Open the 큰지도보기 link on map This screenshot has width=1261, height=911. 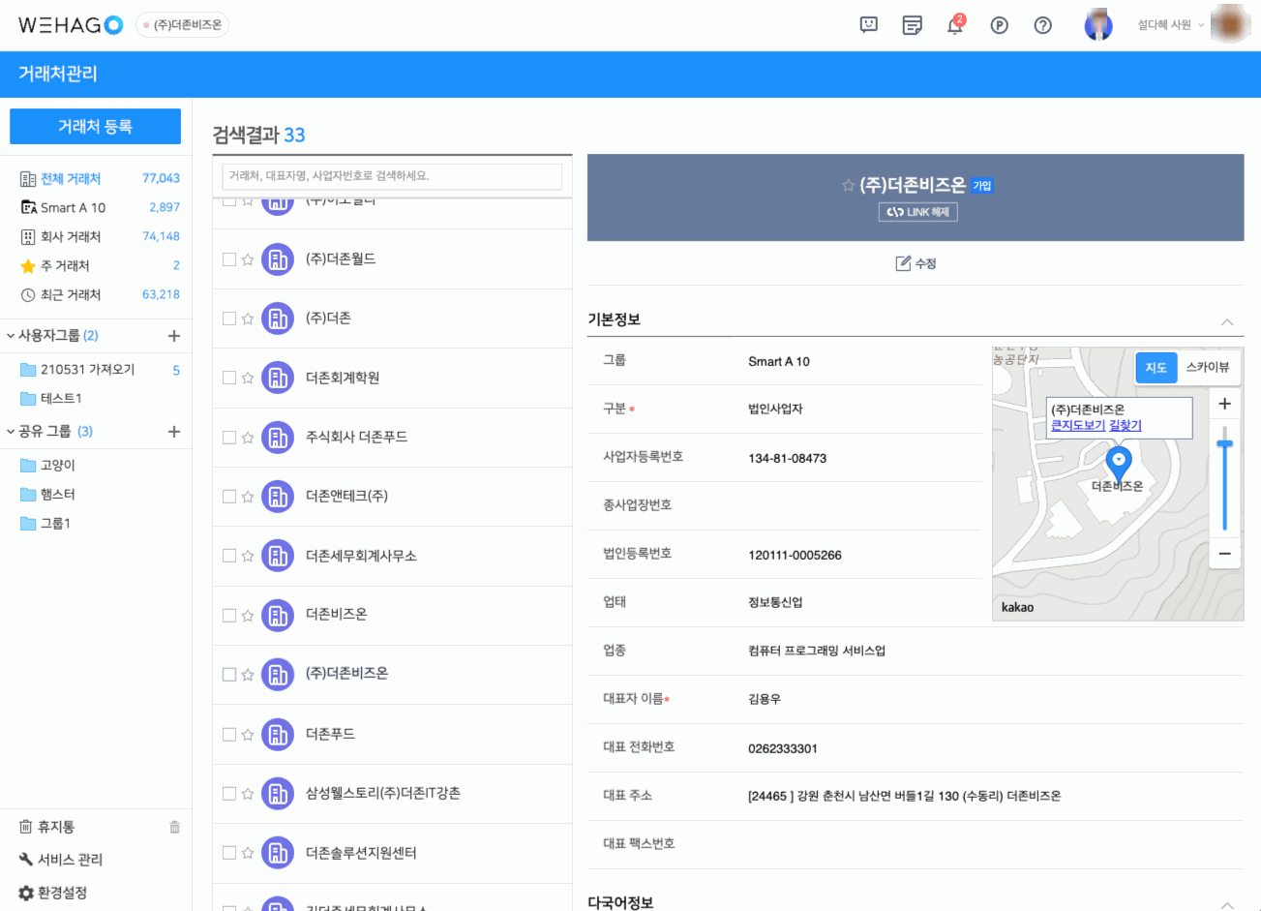(x=1078, y=425)
